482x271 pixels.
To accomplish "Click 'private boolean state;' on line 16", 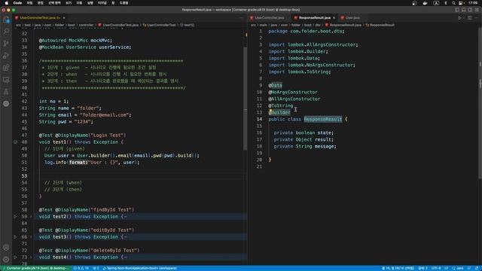I will [x=304, y=132].
